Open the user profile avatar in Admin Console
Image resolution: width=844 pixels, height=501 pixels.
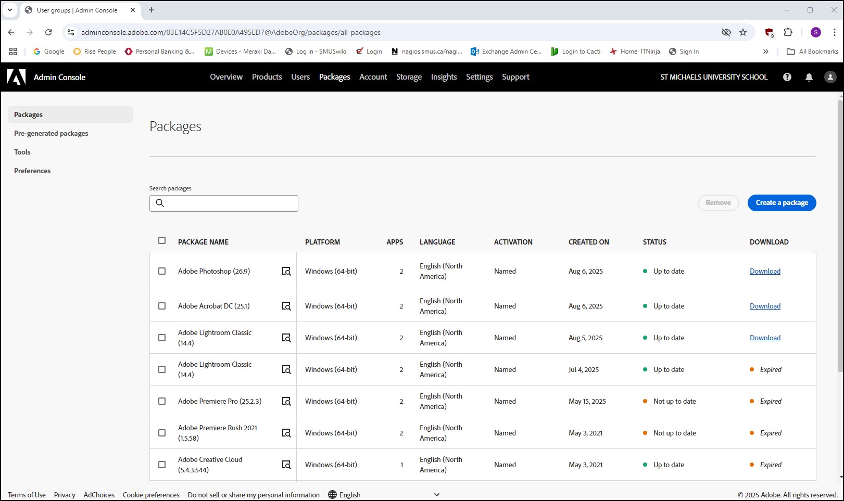pyautogui.click(x=830, y=77)
